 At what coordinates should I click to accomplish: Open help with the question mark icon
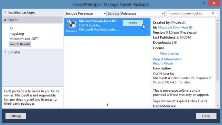[204, 3]
